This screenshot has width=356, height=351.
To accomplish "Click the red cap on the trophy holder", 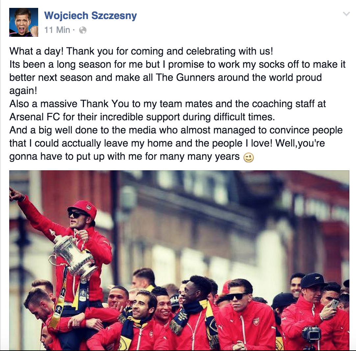I will click(x=83, y=208).
